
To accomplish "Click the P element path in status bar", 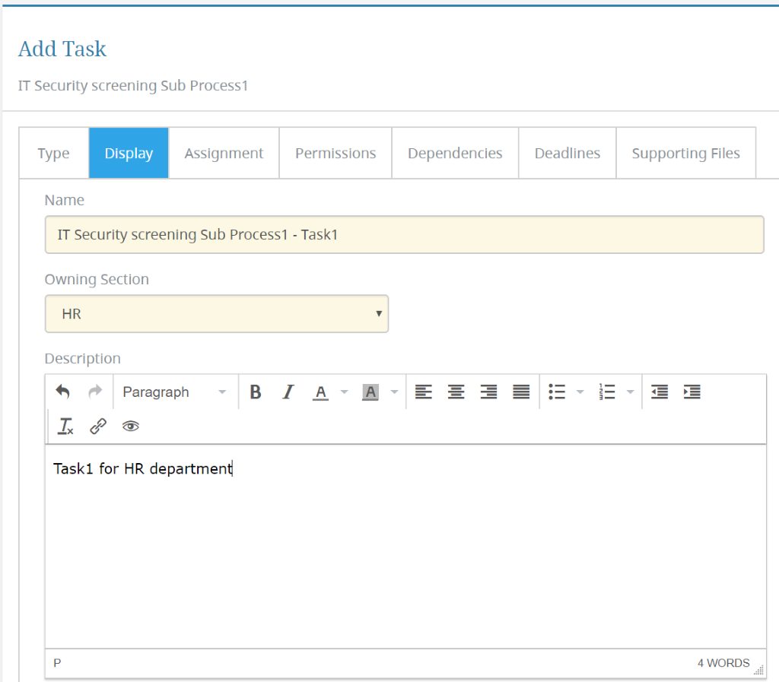I will (57, 663).
